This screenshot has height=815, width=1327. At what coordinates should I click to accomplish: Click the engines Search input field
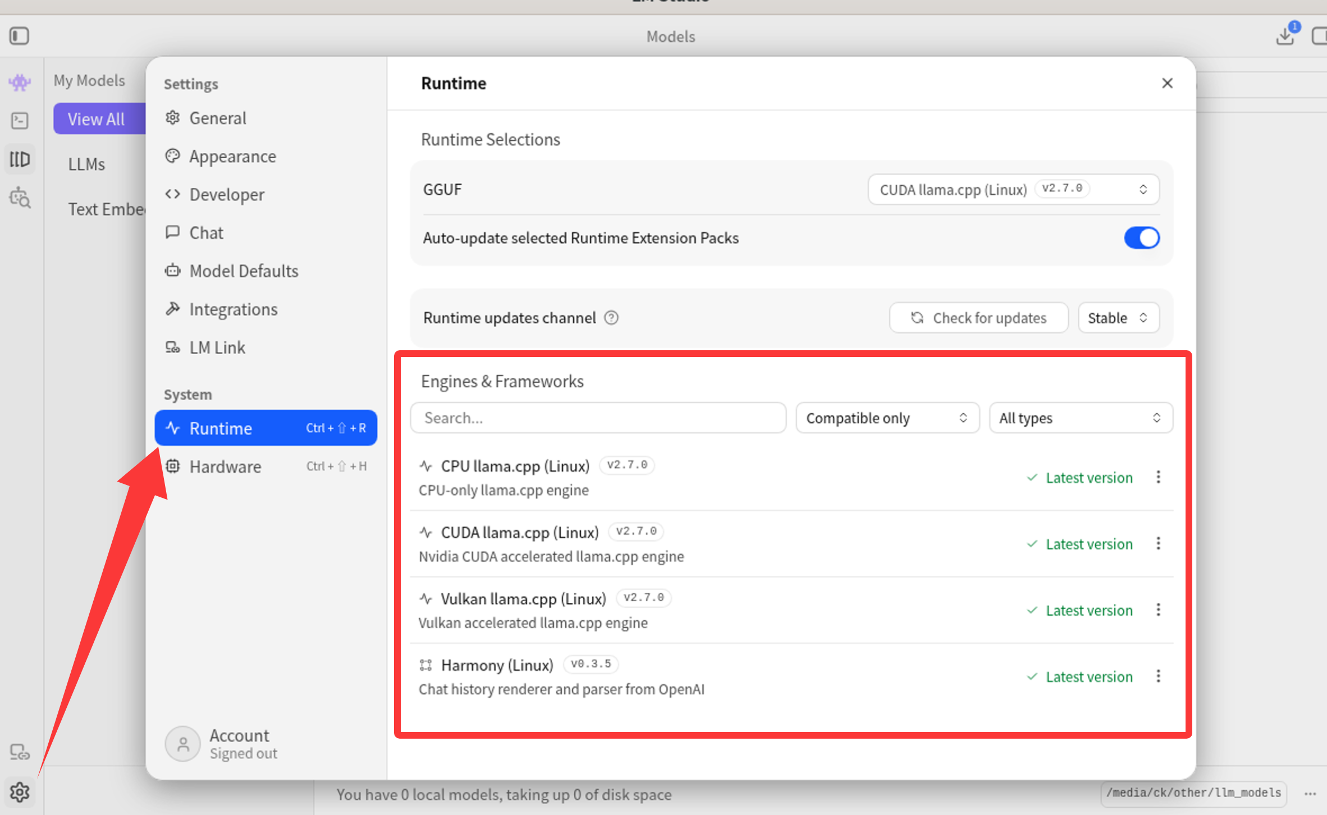[598, 418]
